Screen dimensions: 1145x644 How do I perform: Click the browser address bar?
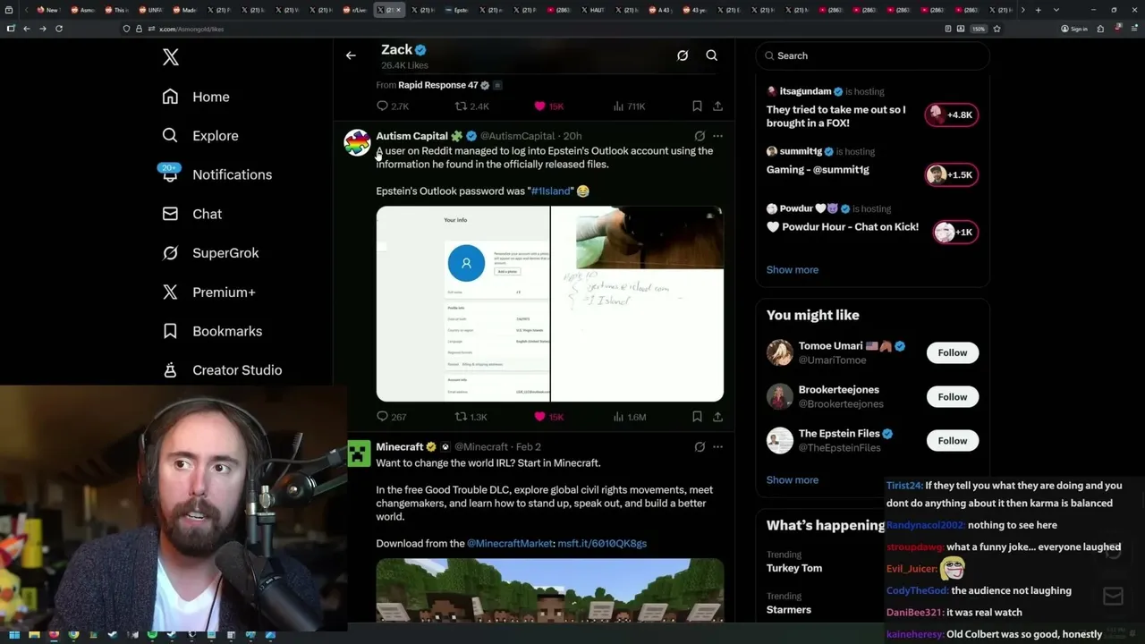pos(537,29)
